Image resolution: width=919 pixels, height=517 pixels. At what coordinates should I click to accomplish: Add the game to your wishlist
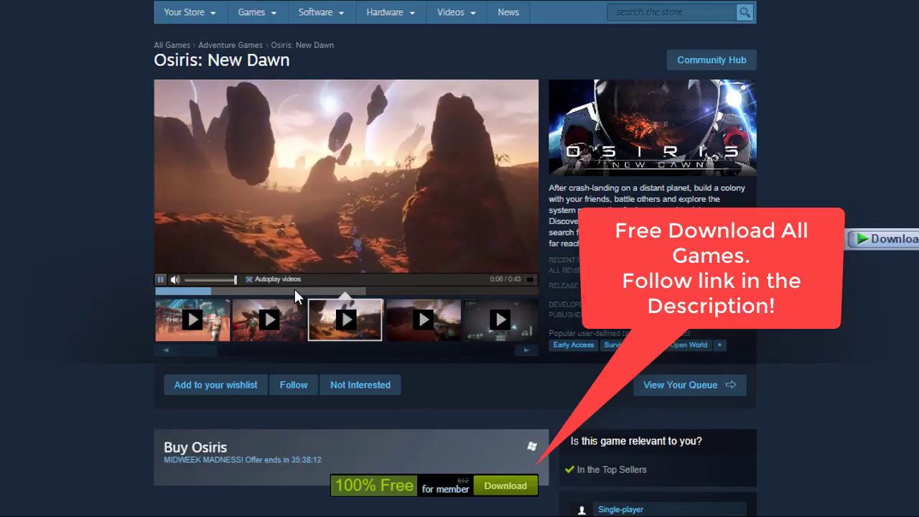215,385
